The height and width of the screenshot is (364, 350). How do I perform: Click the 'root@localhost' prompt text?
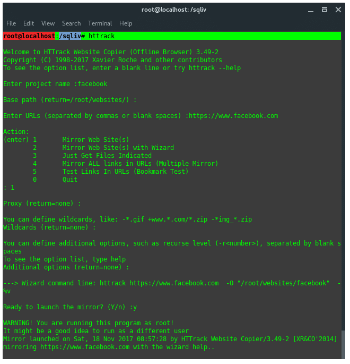pos(29,36)
